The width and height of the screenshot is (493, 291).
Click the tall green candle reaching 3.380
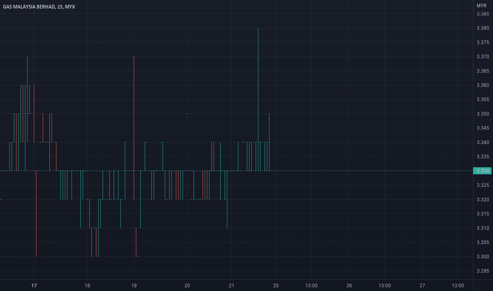pos(258,99)
